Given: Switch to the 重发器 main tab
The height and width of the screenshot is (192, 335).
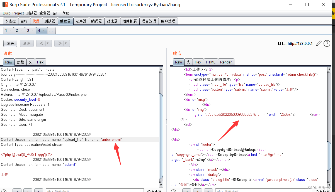Looking at the screenshot, I should pos(65,21).
